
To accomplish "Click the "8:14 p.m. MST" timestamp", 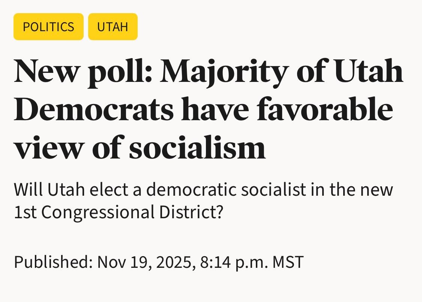I will pos(252,262).
